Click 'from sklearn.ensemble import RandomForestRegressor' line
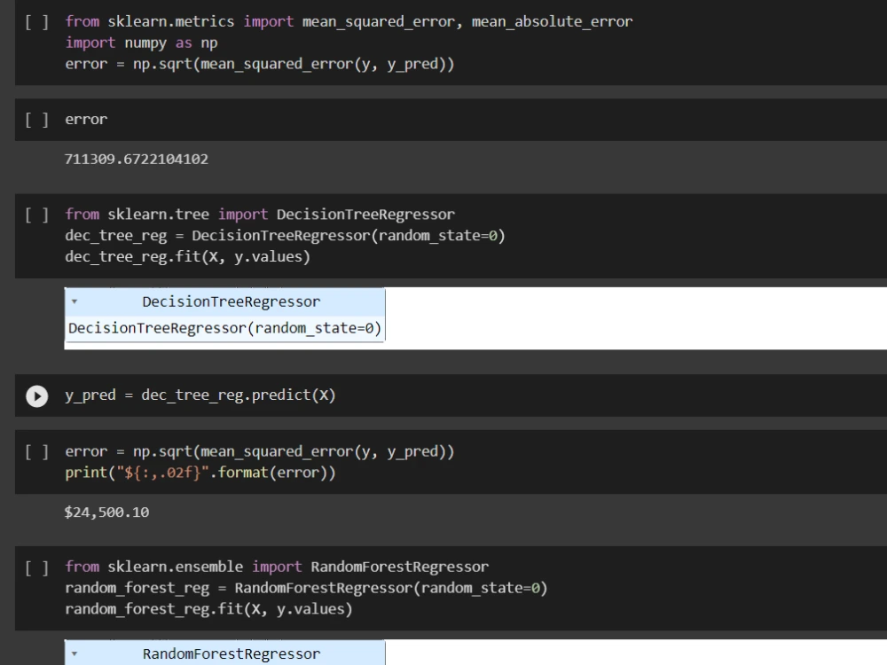This screenshot has height=665, width=887. [277, 567]
